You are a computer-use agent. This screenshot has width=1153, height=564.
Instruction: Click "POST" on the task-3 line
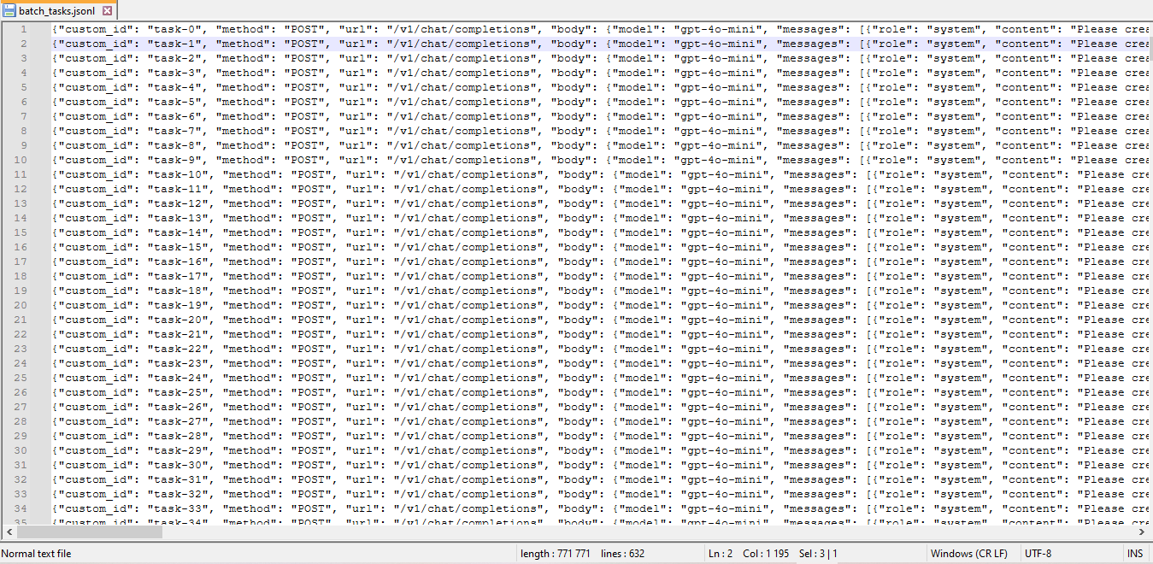point(304,73)
